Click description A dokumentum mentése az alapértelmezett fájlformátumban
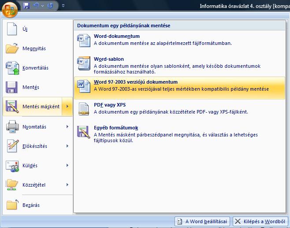This screenshot has height=228, width=290. (163, 43)
